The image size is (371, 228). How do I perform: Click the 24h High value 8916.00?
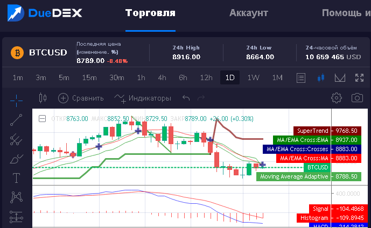point(186,57)
